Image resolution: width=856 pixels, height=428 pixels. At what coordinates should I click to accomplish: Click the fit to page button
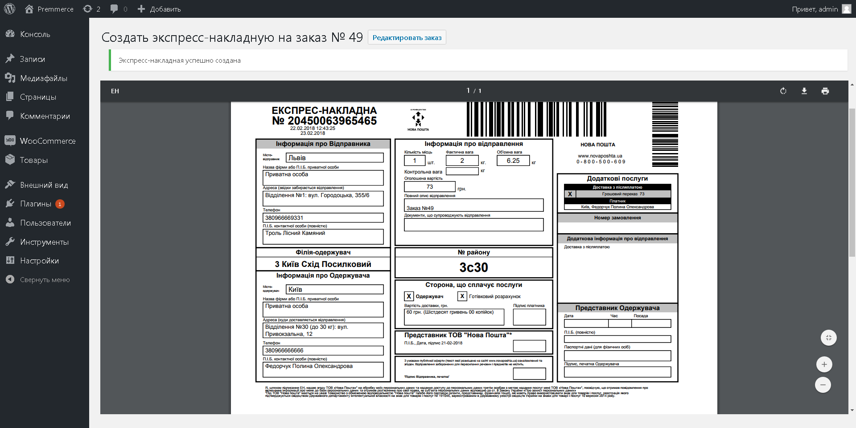click(x=829, y=338)
